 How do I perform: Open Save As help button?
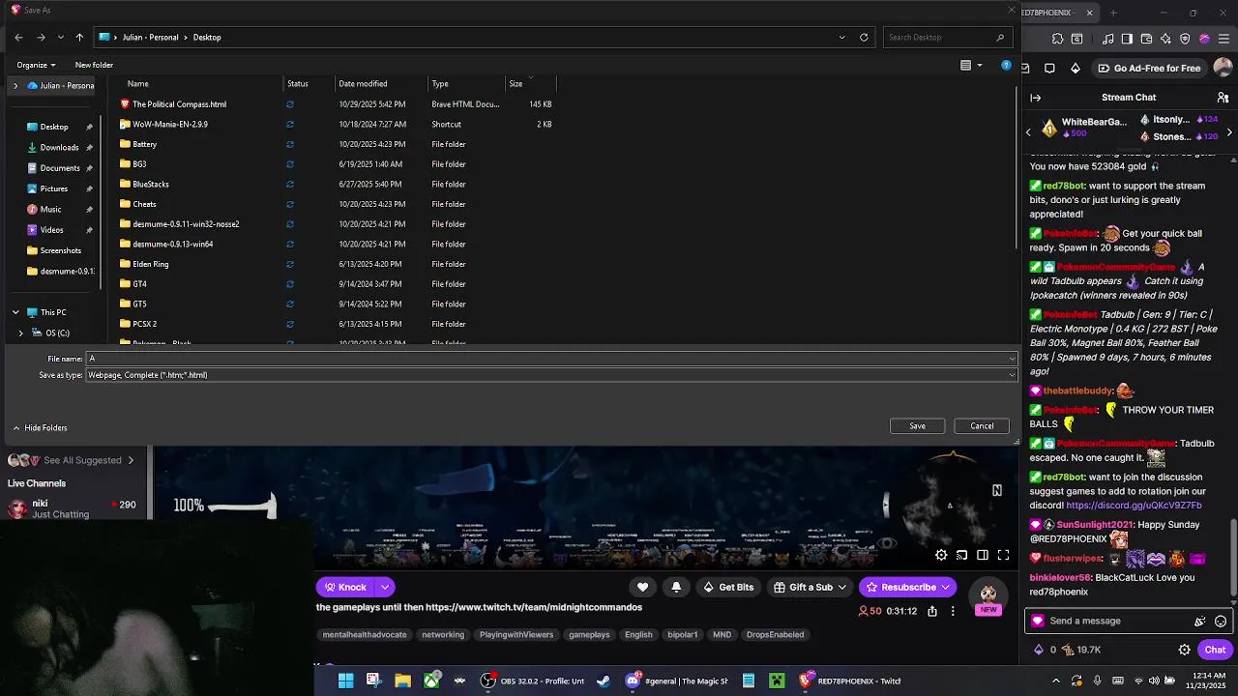tap(1006, 65)
